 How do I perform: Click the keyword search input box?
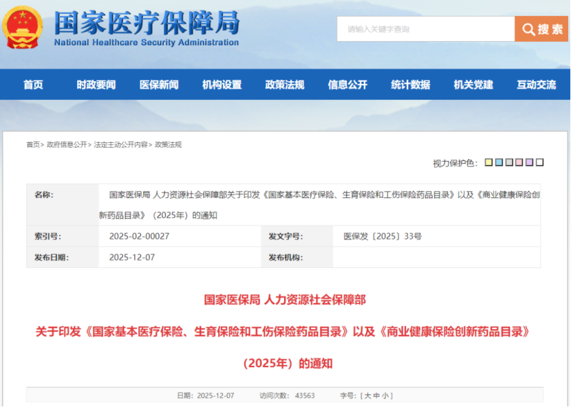[x=427, y=29]
